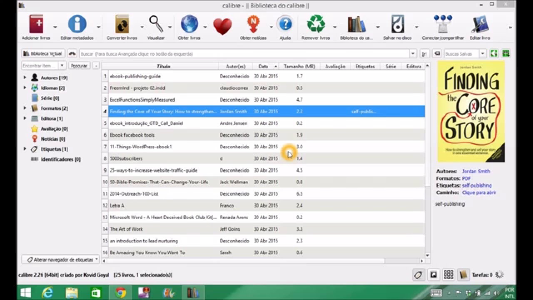The image size is (533, 300).
Task: Click the red heart donate icon
Action: (x=223, y=26)
